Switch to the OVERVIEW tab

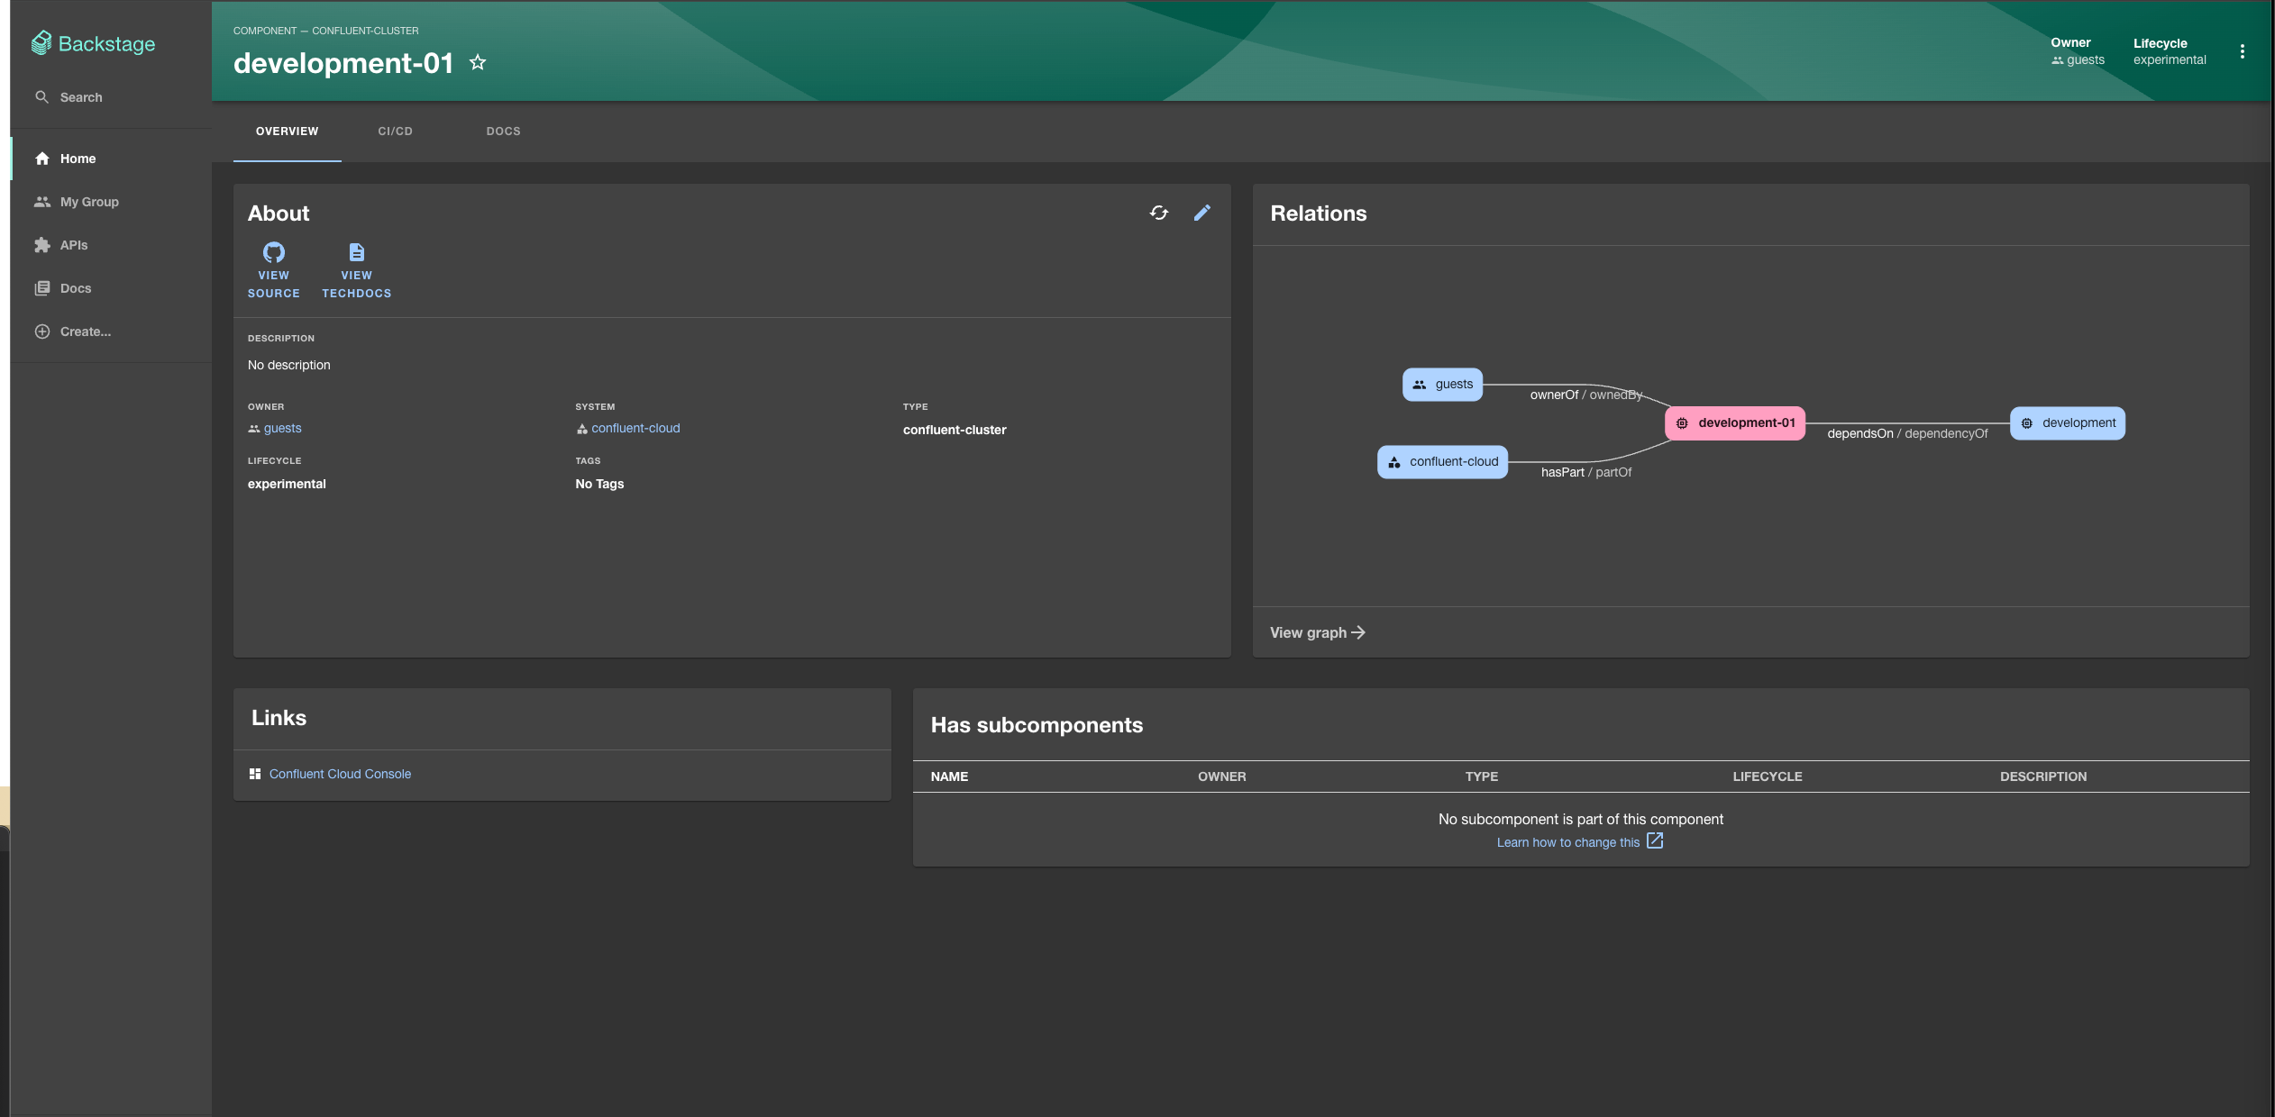287,132
